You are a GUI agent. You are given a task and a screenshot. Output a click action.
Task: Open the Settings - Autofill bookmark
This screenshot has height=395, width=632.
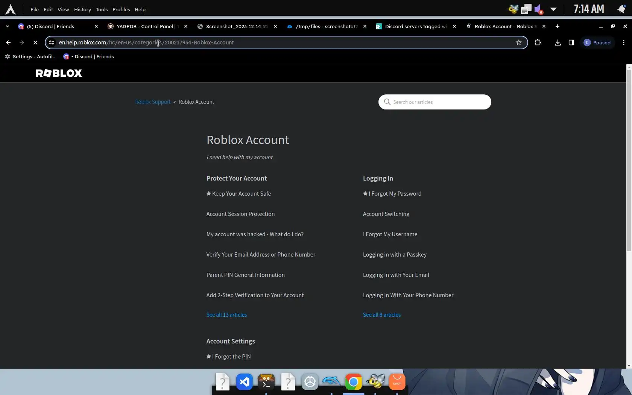coord(30,56)
